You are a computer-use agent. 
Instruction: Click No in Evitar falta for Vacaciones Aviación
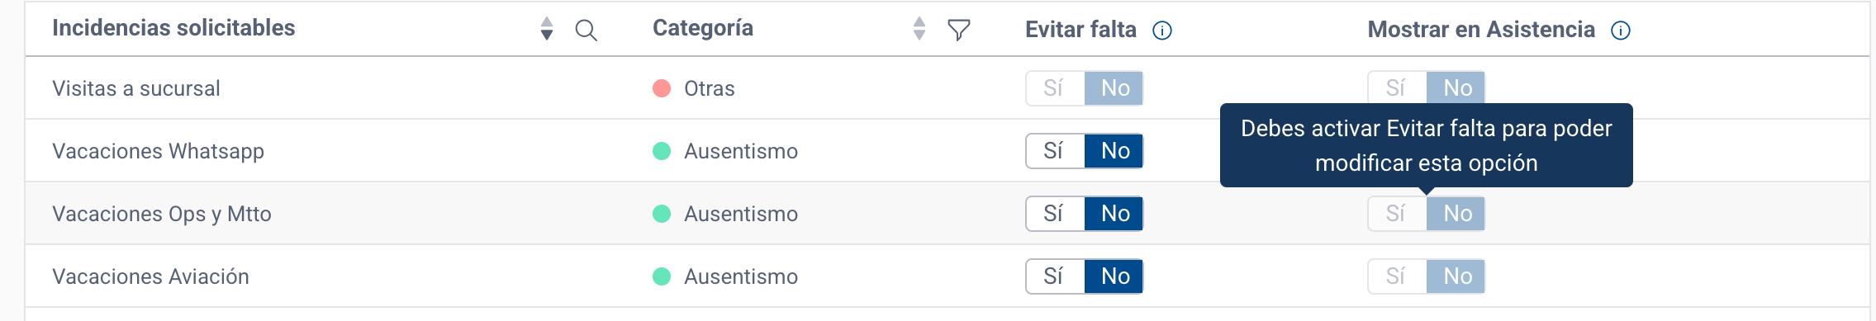click(x=1114, y=276)
